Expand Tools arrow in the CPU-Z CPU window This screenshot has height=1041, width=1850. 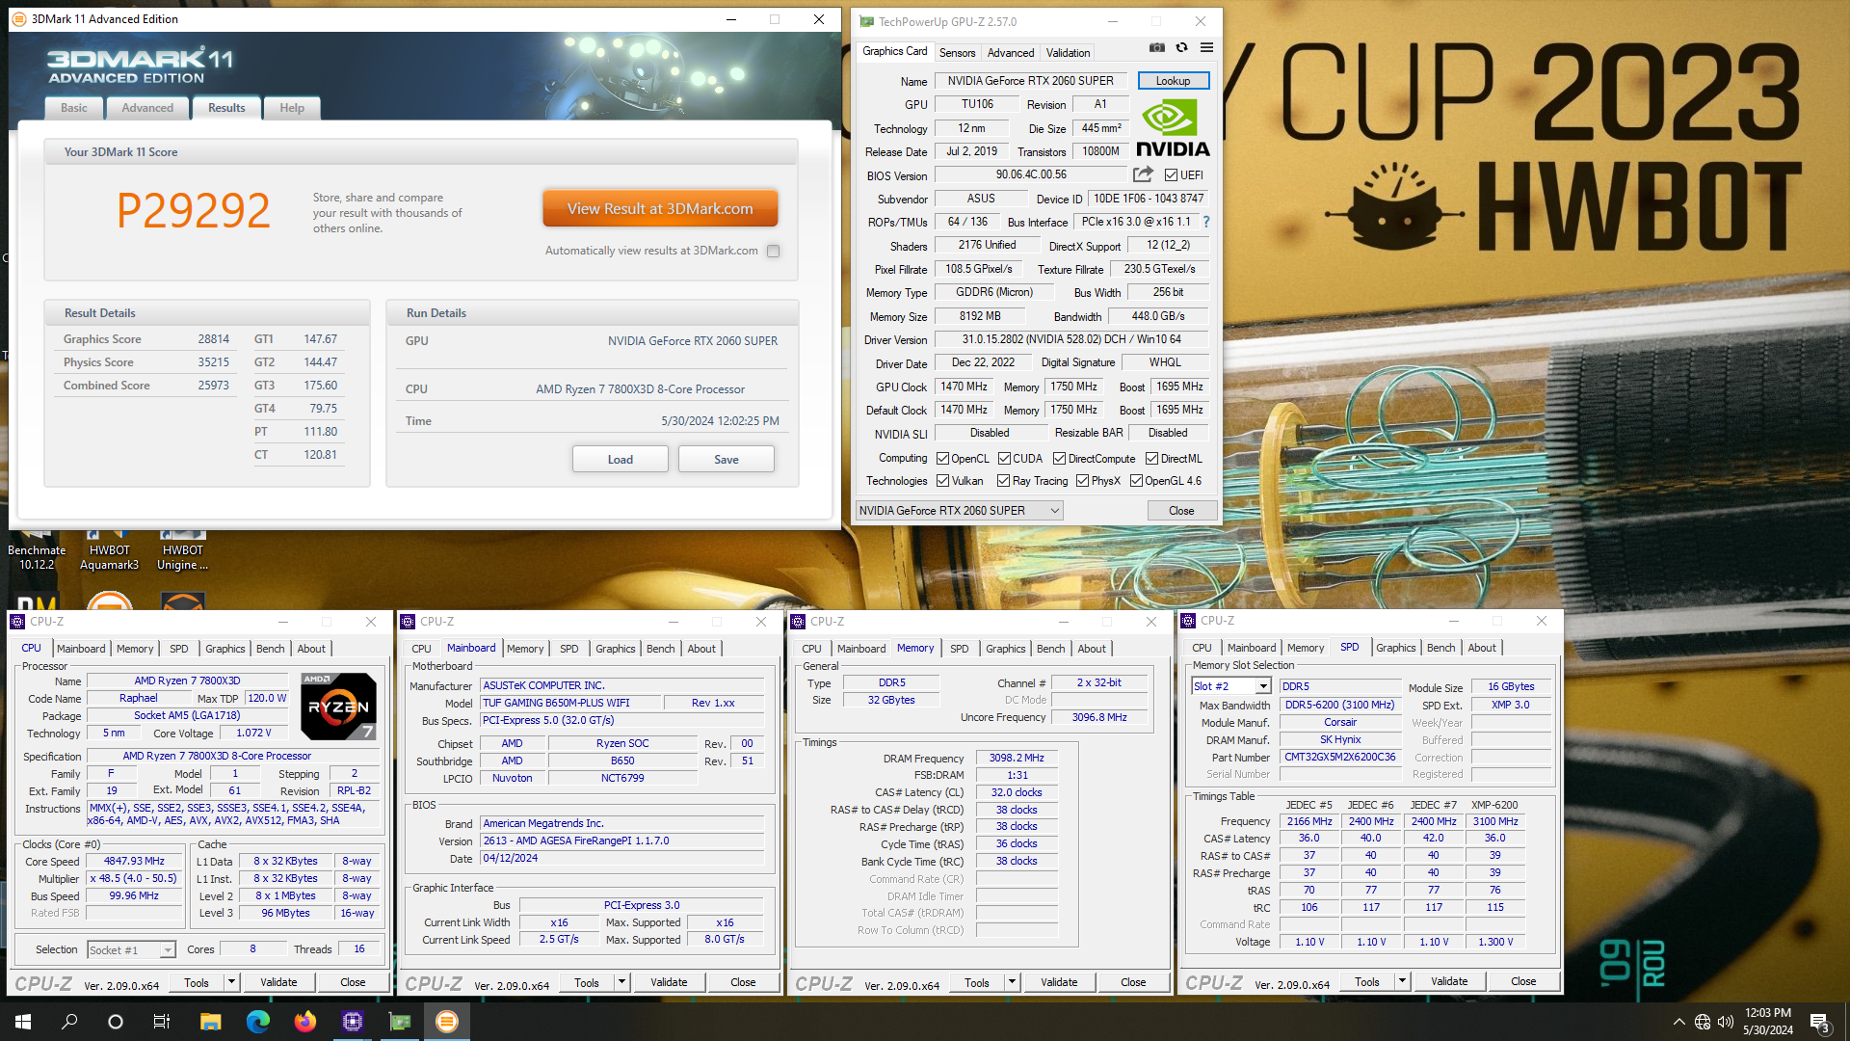click(231, 982)
